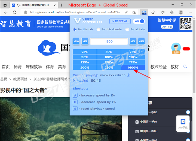Open the Extensions puzzle icon
This screenshot has width=196, height=141.
point(153,12)
